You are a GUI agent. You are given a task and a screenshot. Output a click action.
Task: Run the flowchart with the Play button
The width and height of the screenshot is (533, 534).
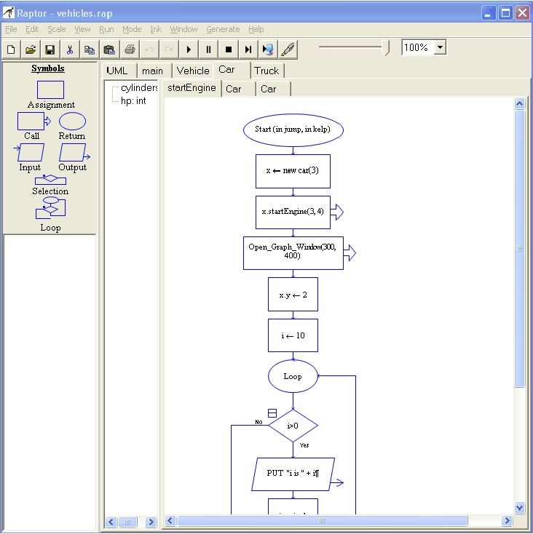click(189, 49)
